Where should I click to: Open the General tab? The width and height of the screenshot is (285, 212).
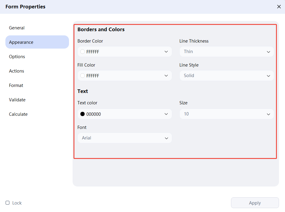pos(17,28)
